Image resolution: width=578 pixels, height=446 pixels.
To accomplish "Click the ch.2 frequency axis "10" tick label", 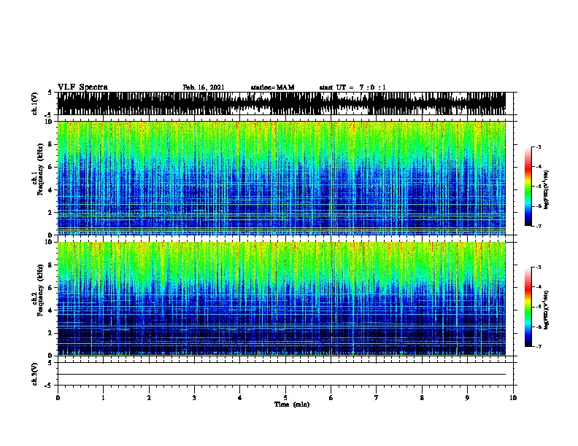I will pyautogui.click(x=49, y=242).
